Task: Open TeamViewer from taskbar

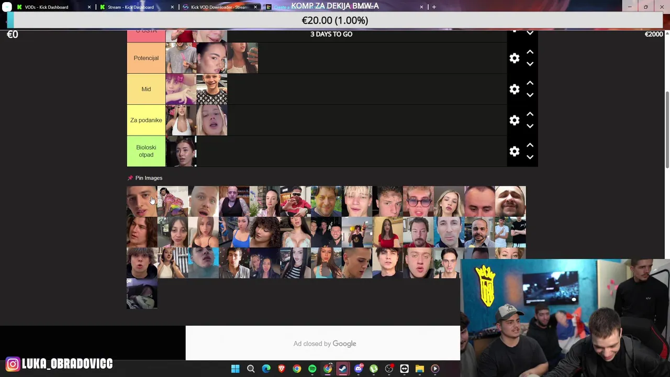Action: point(404,369)
